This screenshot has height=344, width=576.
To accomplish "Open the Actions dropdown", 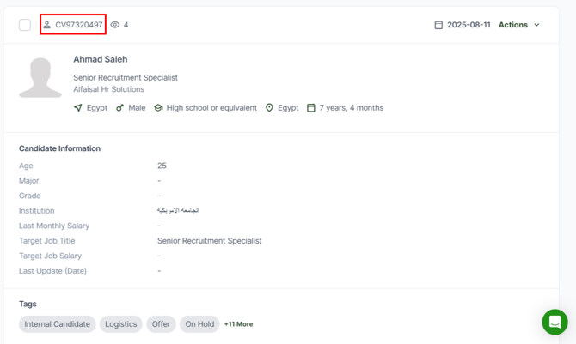I will pos(513,25).
